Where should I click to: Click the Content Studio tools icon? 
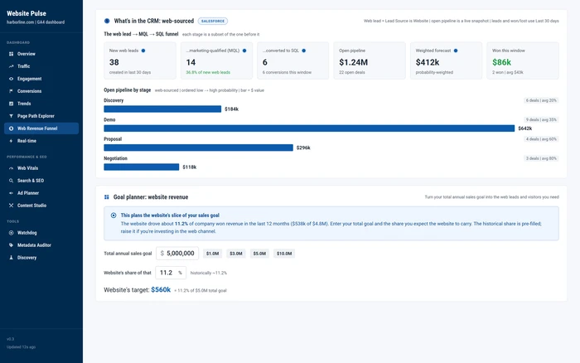(x=11, y=206)
